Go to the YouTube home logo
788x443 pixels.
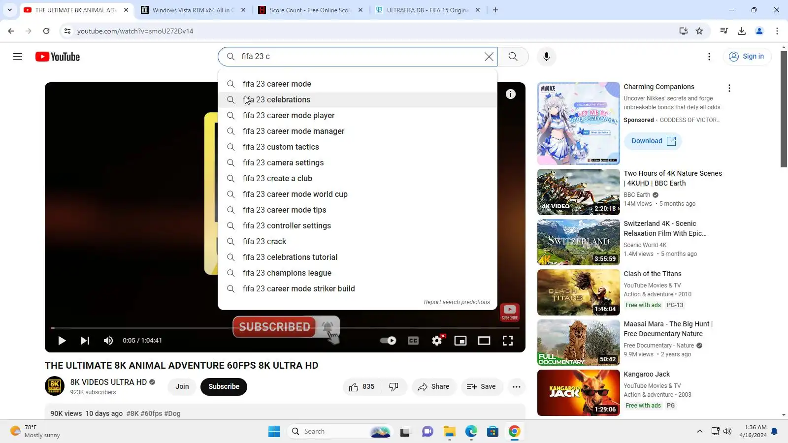pos(58,57)
